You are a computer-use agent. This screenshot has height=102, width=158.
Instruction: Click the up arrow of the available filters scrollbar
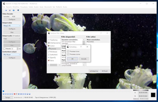[84, 40]
